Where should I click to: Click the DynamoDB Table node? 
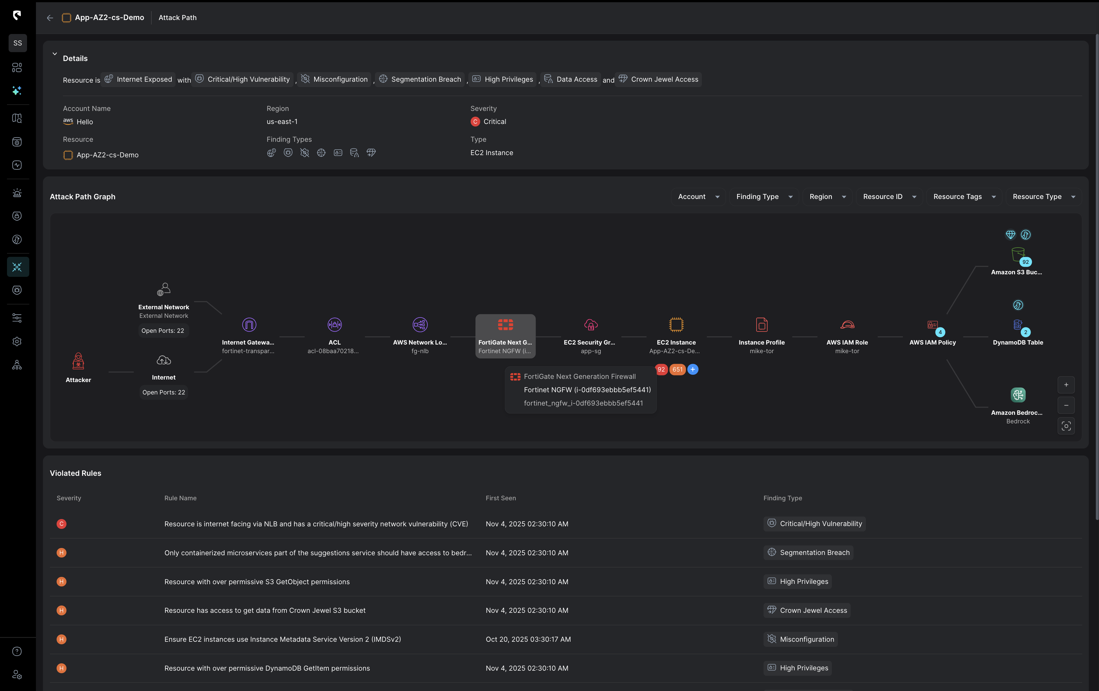(1018, 325)
